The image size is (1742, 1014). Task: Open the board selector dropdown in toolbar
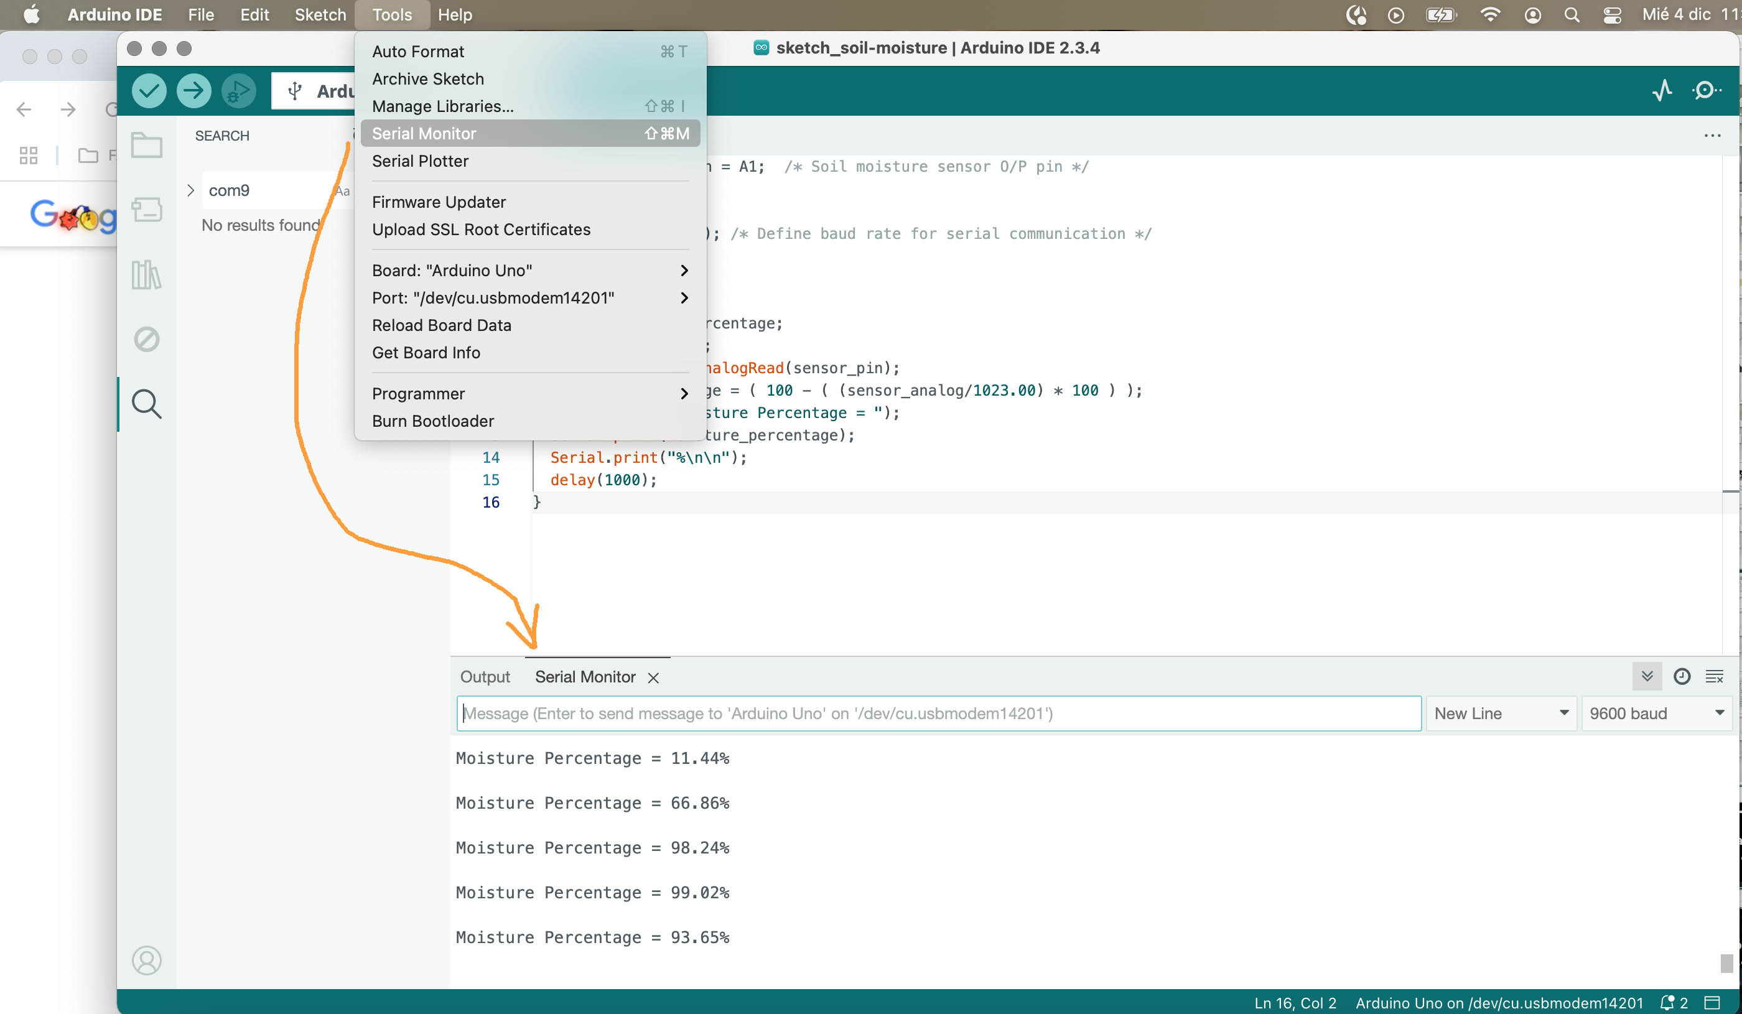pyautogui.click(x=313, y=91)
